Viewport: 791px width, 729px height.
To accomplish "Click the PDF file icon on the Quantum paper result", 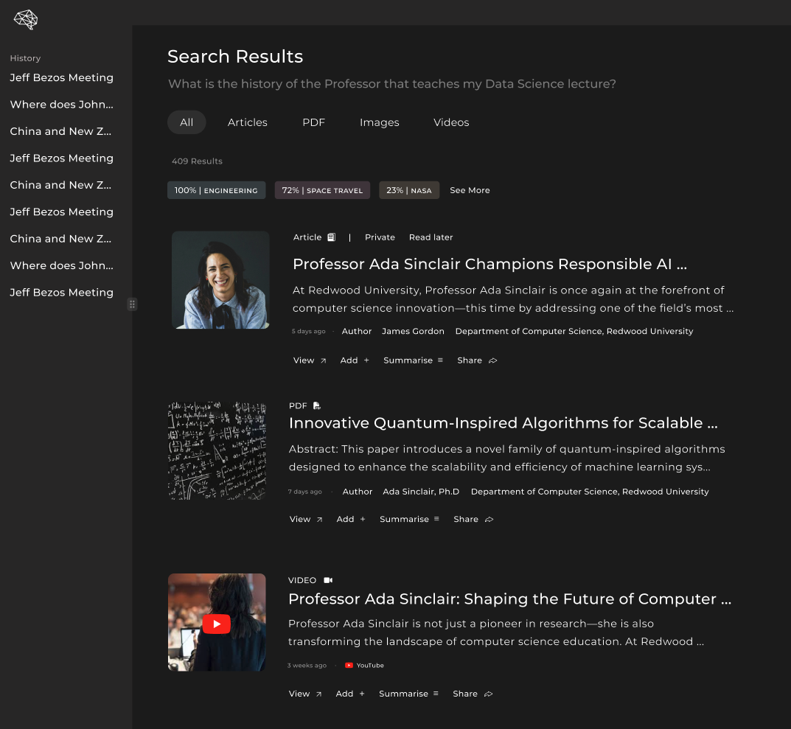I will [316, 405].
